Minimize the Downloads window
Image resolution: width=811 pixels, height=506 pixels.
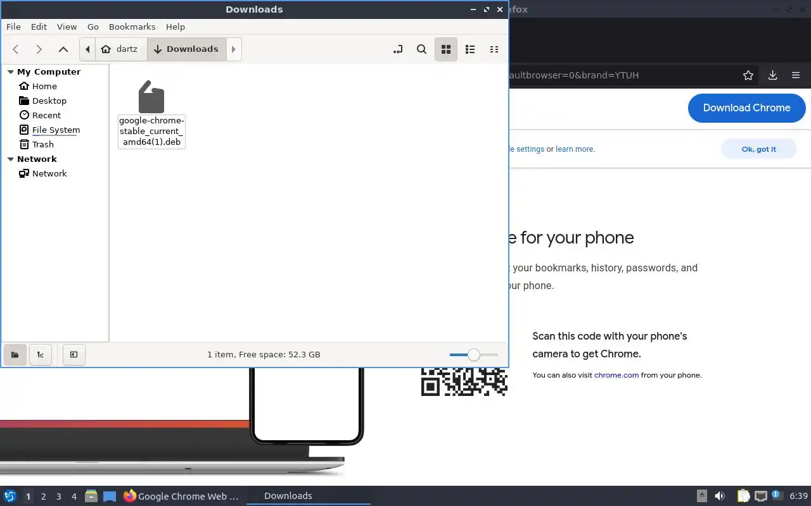[x=473, y=9]
